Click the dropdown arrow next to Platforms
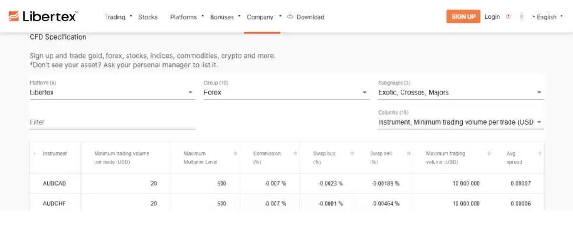The height and width of the screenshot is (251, 573). pos(203,16)
